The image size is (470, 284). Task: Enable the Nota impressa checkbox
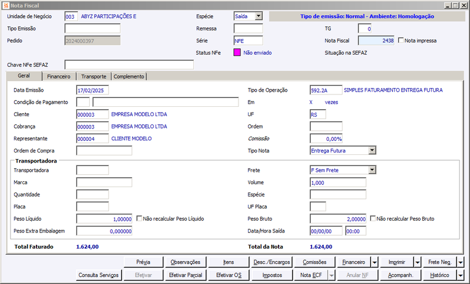click(401, 40)
